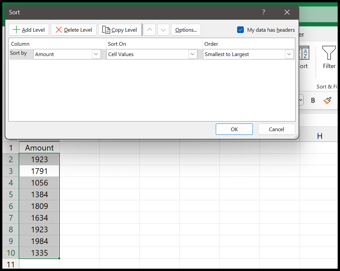Click the green plus Add Level icon
Viewport: 340px width, 271px height.
[16, 30]
